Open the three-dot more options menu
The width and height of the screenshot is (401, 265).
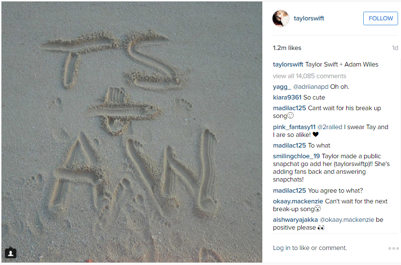(393, 248)
